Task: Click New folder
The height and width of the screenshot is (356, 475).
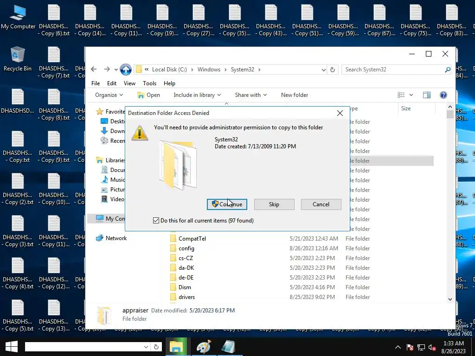Action: click(x=295, y=95)
